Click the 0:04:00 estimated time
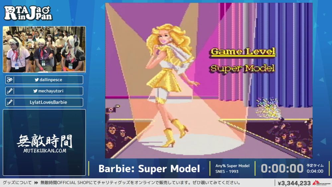Viewport: 332px width, 187px height. (315, 171)
